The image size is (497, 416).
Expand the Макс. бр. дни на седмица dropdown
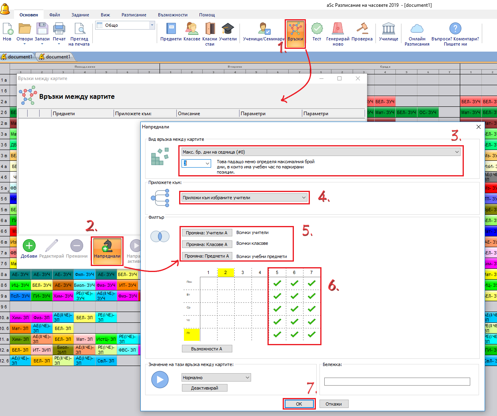coord(321,152)
